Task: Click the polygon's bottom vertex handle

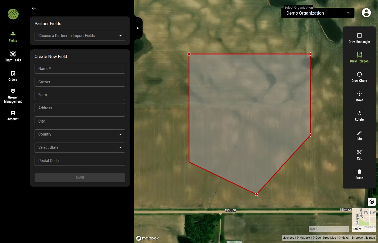Action: click(256, 194)
